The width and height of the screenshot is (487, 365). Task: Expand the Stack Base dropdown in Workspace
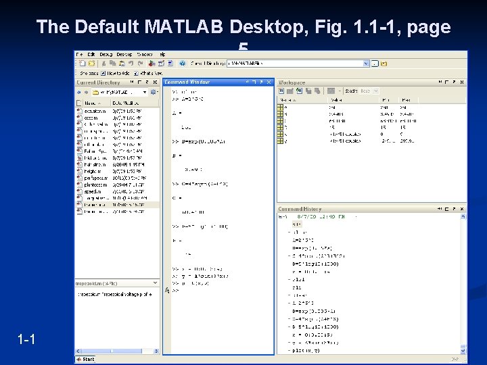(x=375, y=91)
